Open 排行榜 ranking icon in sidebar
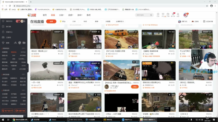 [3, 27]
